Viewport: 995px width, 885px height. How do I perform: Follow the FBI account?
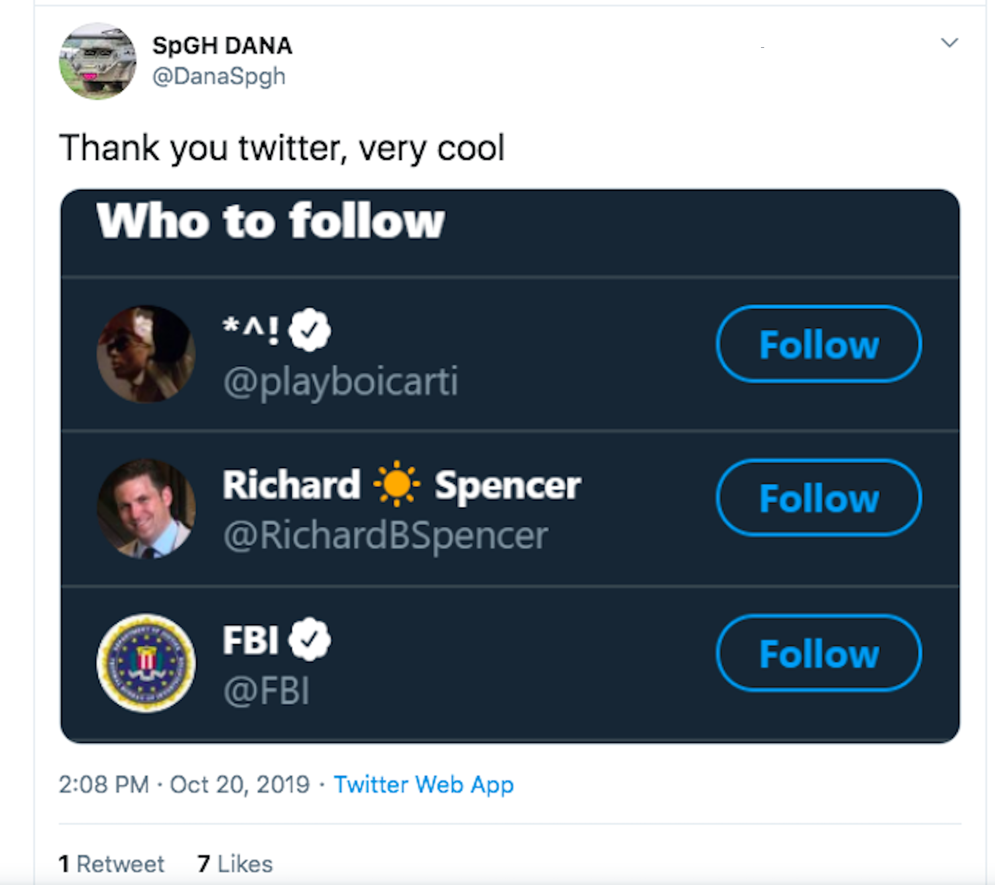tap(818, 653)
